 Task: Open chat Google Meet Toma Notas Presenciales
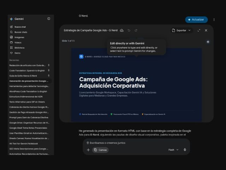(28, 128)
